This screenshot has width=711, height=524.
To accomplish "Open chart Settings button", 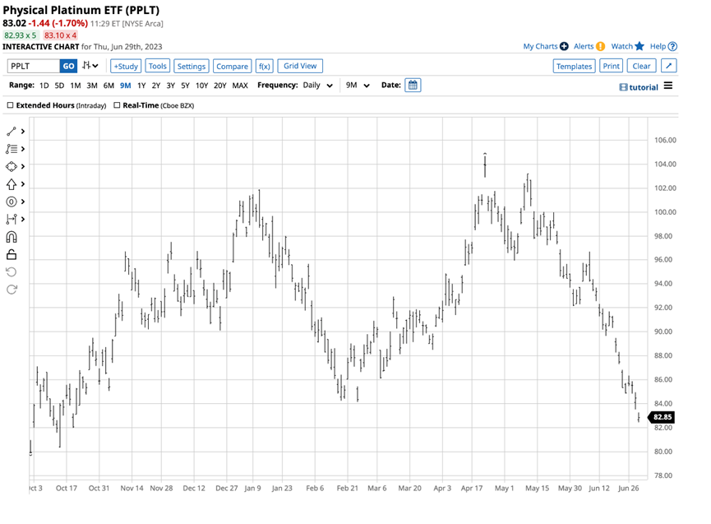I will (191, 66).
